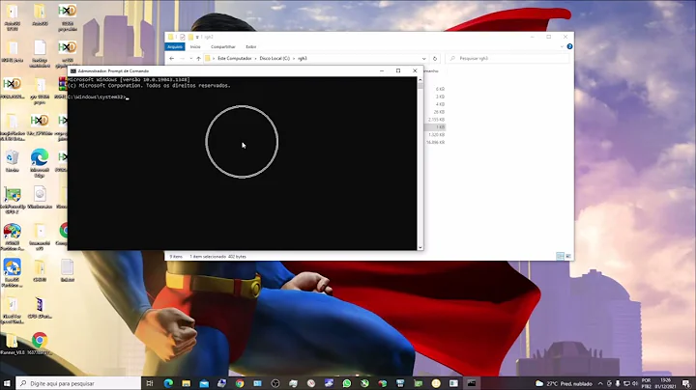Open Google Chrome from the taskbar
Viewport: 696px width, 390px height.
(x=240, y=383)
